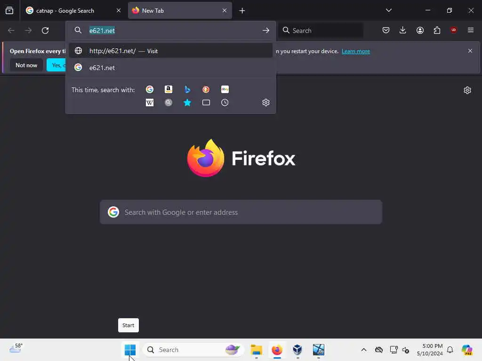The width and height of the screenshot is (482, 361).
Task: Open Firefox View tab list icon
Action: pos(9,11)
